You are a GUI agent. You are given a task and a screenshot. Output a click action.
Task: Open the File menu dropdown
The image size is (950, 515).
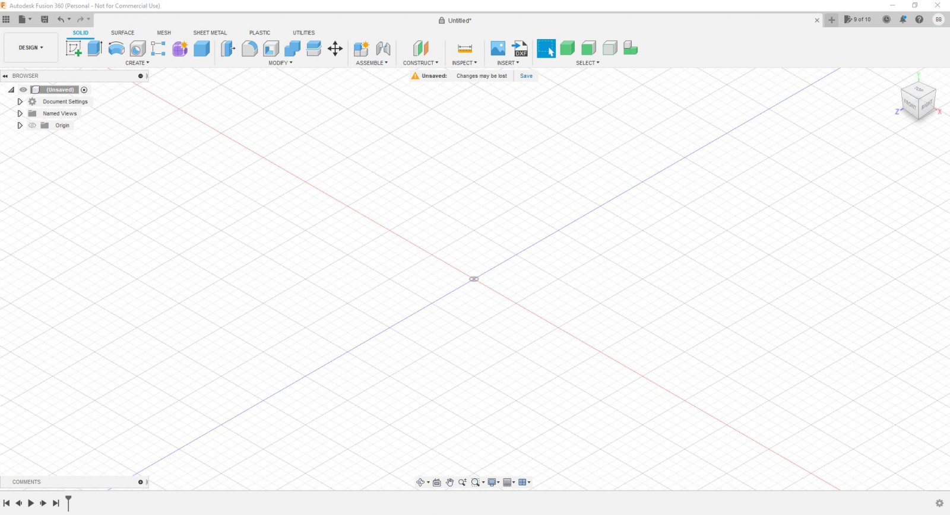coord(25,20)
